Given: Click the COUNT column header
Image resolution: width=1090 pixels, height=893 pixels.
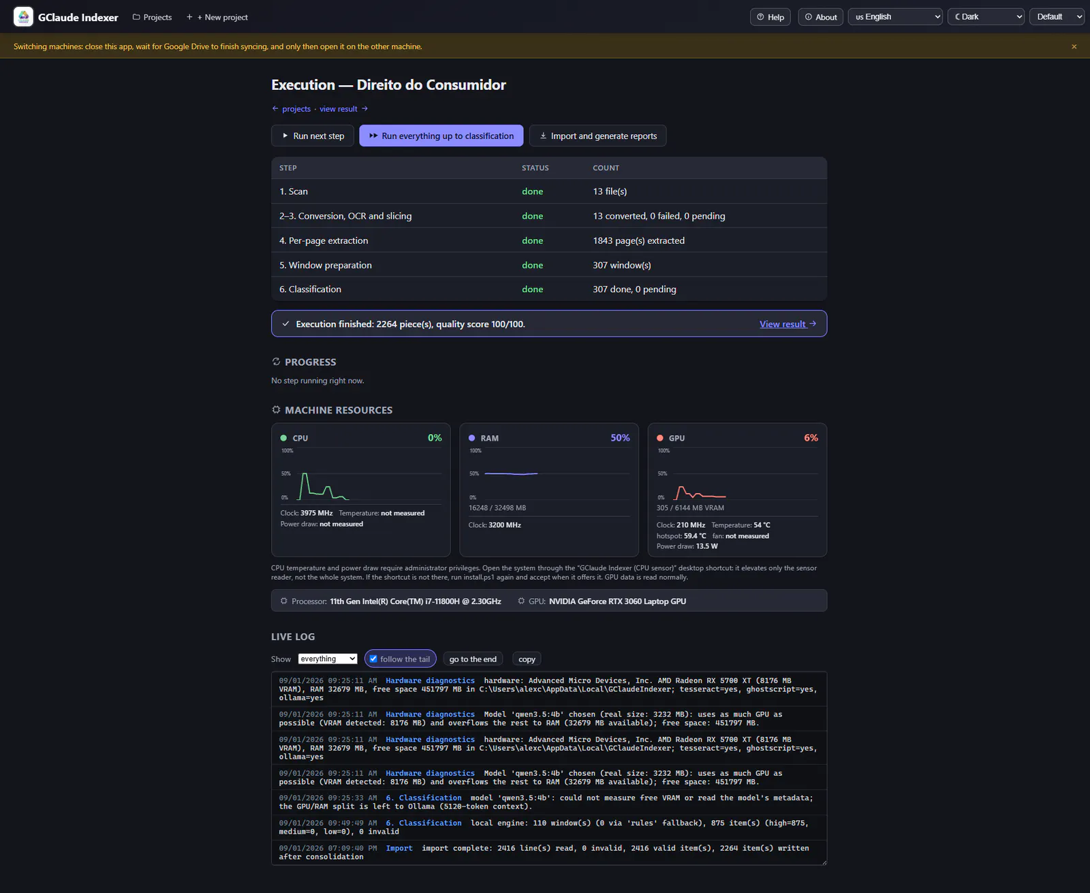Looking at the screenshot, I should (606, 168).
